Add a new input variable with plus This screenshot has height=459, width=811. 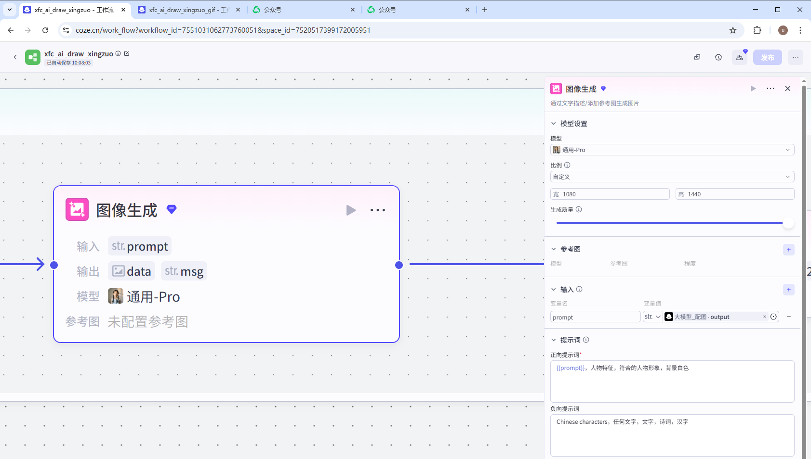point(789,289)
